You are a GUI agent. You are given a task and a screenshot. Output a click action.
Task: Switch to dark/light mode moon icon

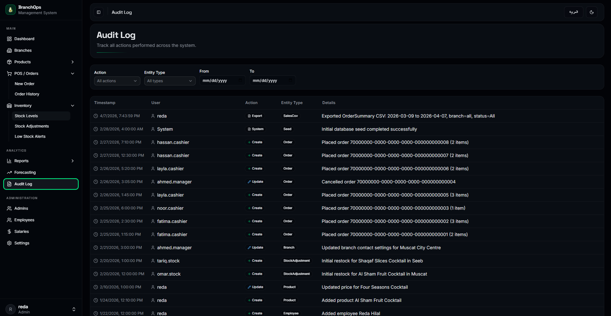tap(592, 12)
